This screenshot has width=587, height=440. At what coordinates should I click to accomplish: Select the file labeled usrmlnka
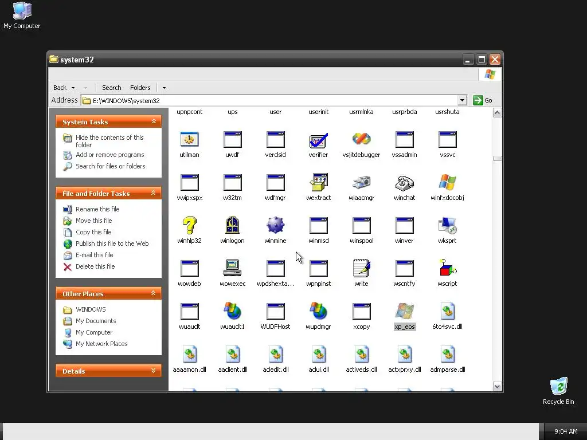click(x=361, y=112)
